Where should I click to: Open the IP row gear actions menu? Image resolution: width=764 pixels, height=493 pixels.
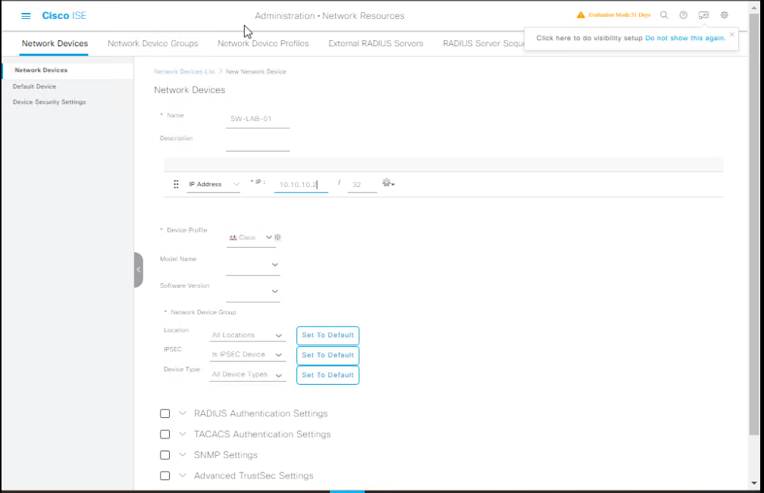pyautogui.click(x=388, y=183)
